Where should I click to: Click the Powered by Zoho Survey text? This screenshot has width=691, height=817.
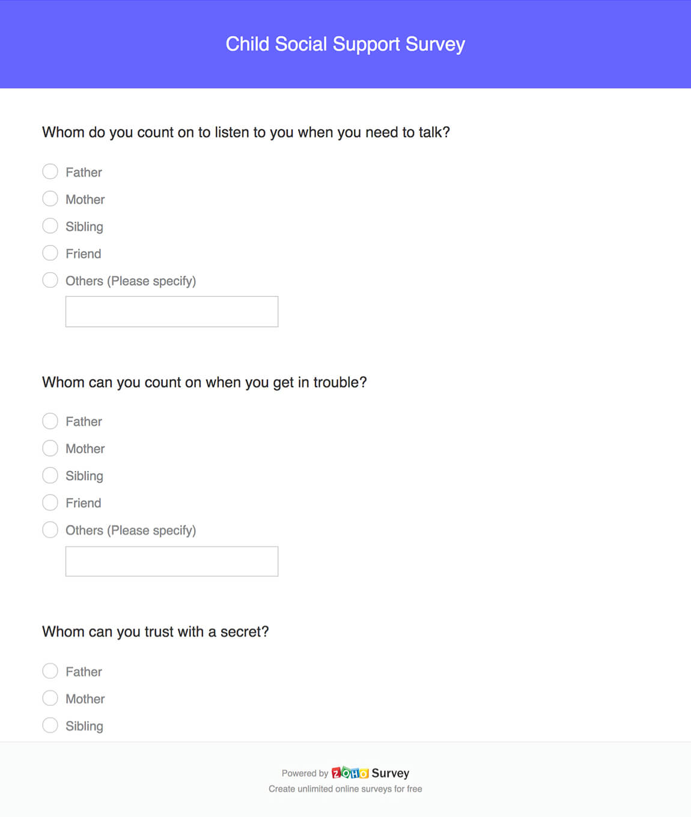305,773
